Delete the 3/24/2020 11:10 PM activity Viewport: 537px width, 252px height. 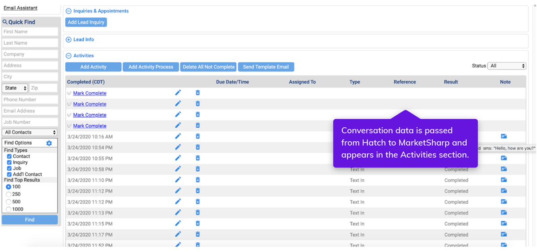click(198, 180)
